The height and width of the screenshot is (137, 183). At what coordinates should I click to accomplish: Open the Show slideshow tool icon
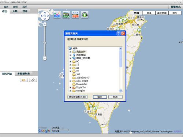(66, 15)
